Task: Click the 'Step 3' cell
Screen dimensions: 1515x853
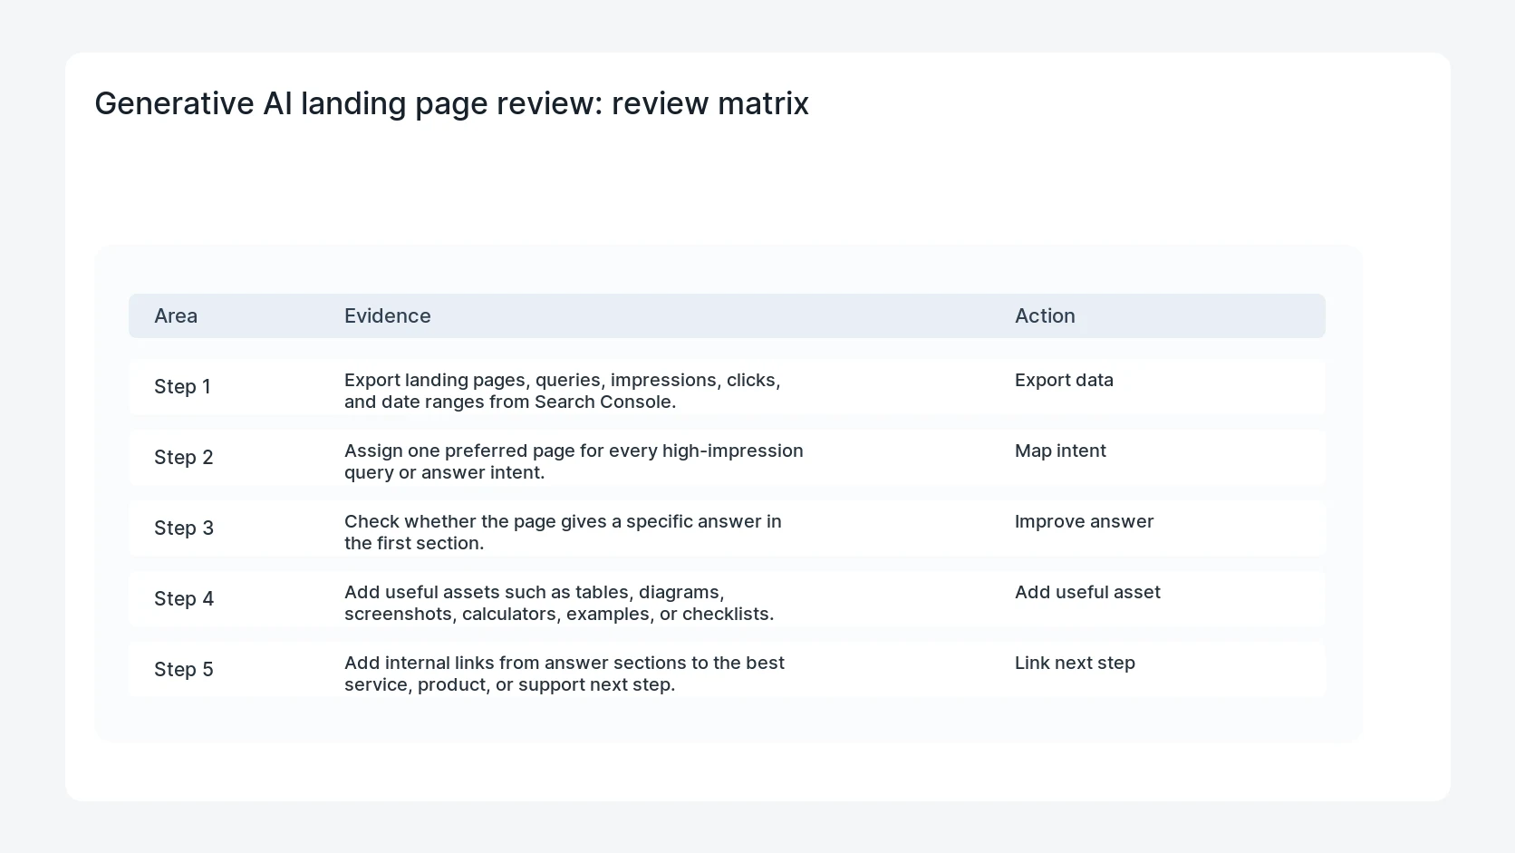Action: click(x=184, y=528)
